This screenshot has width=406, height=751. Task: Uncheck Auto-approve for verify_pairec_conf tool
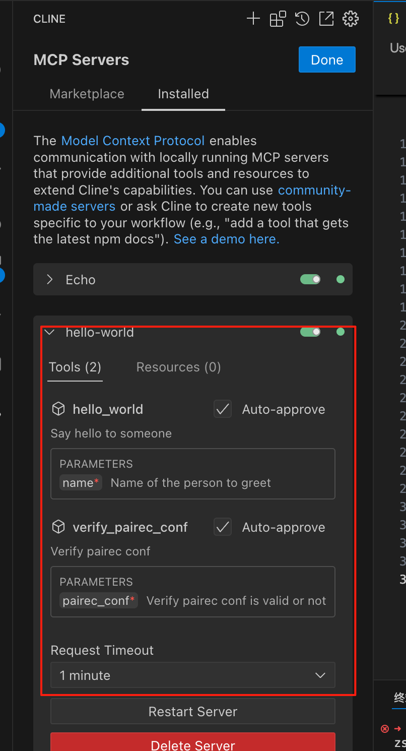pos(223,527)
